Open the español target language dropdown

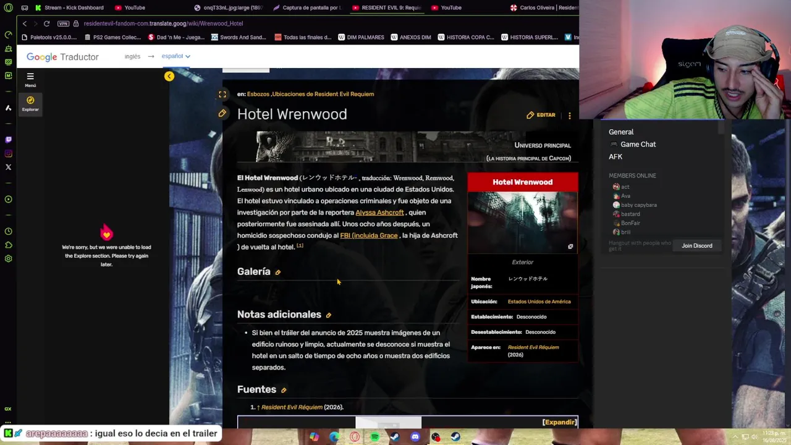point(176,56)
